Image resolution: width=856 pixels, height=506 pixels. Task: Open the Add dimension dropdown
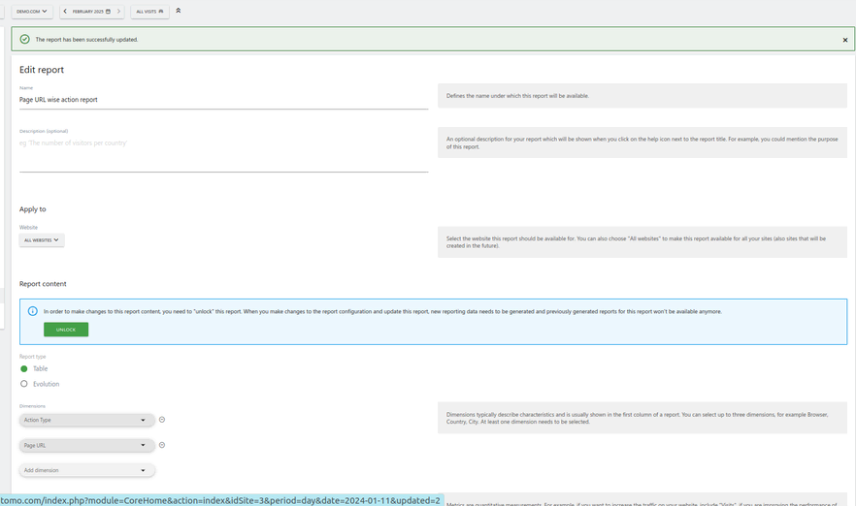coord(86,470)
